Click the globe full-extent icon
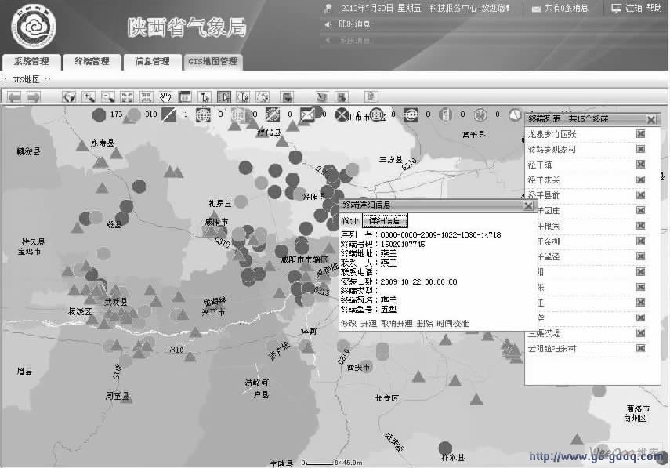670x468 pixels. tap(69, 96)
